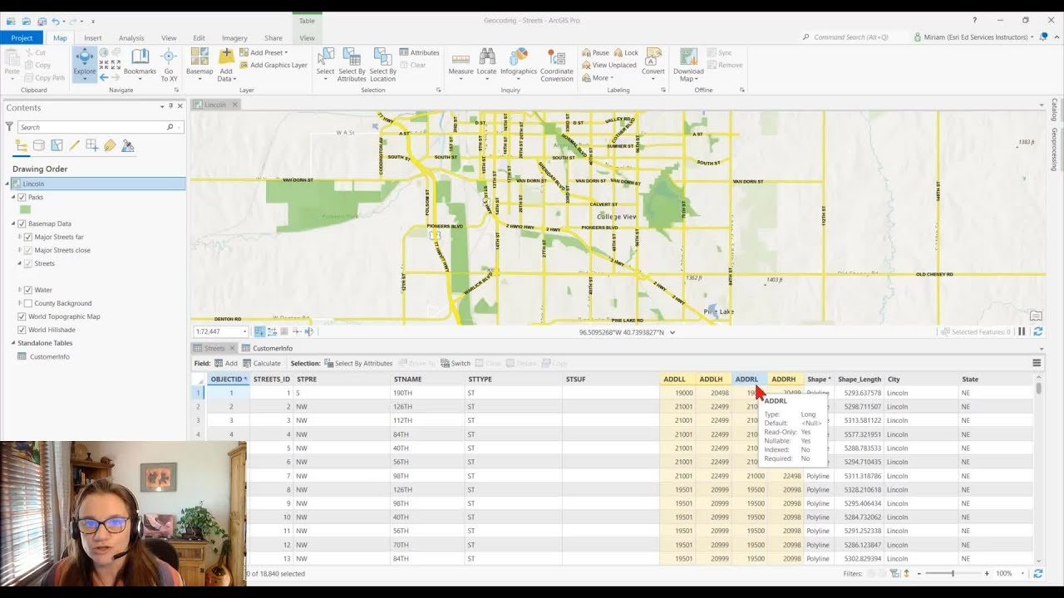The width and height of the screenshot is (1064, 598).
Task: Refresh the Lincoln map view
Action: (1038, 331)
